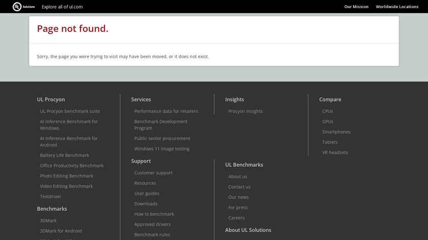Open Procyon Insights link
Viewport: 428px width, 240px height.
click(x=245, y=111)
